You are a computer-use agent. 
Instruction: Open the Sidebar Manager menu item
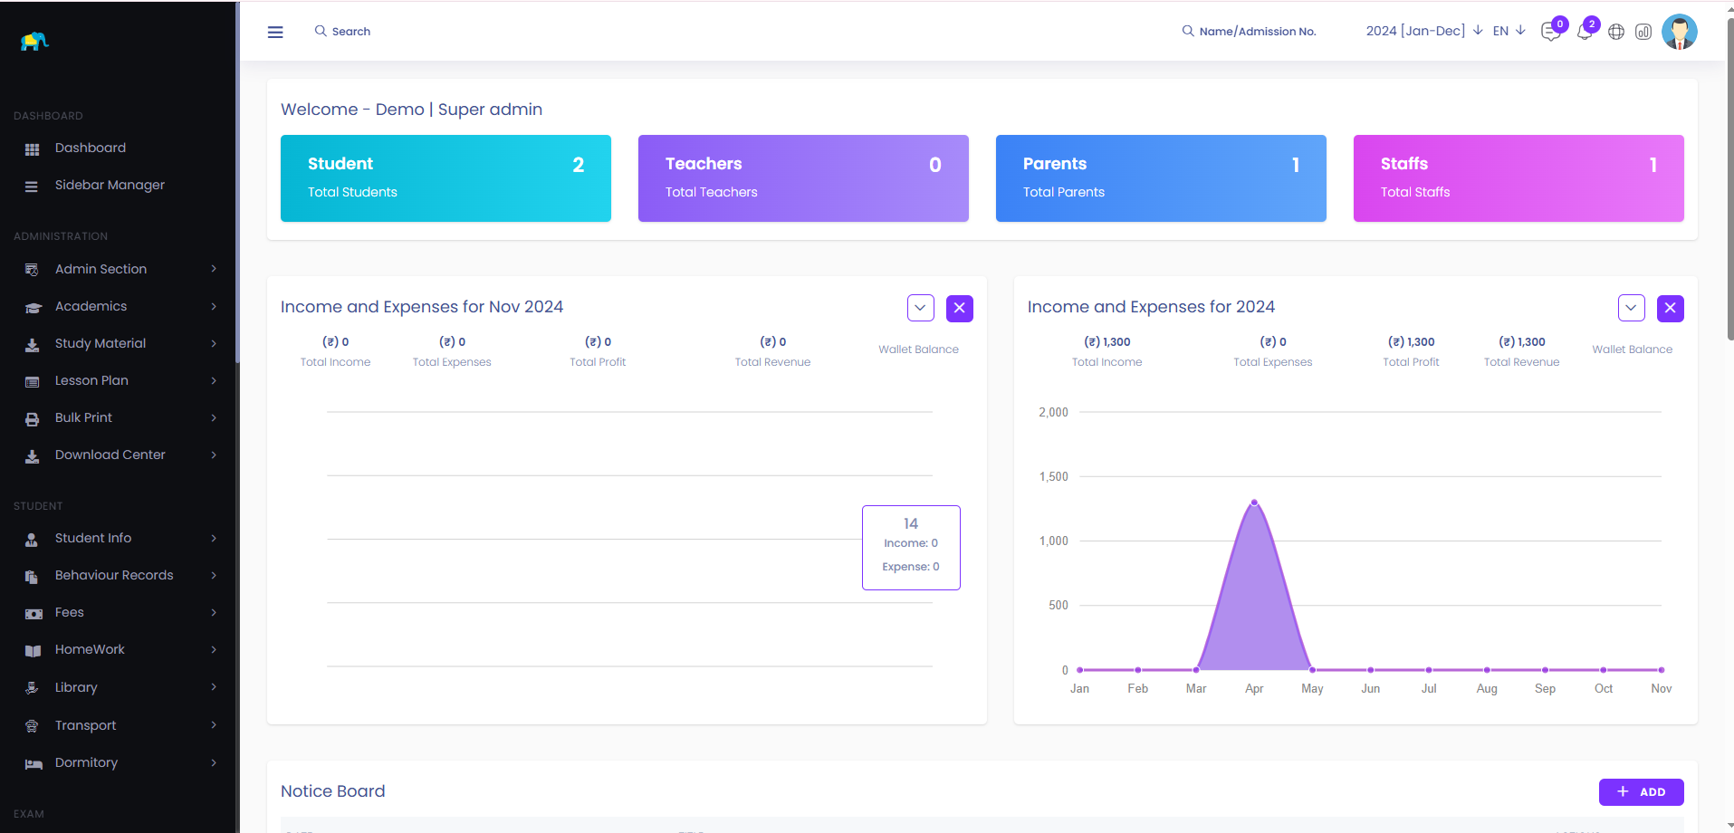110,186
